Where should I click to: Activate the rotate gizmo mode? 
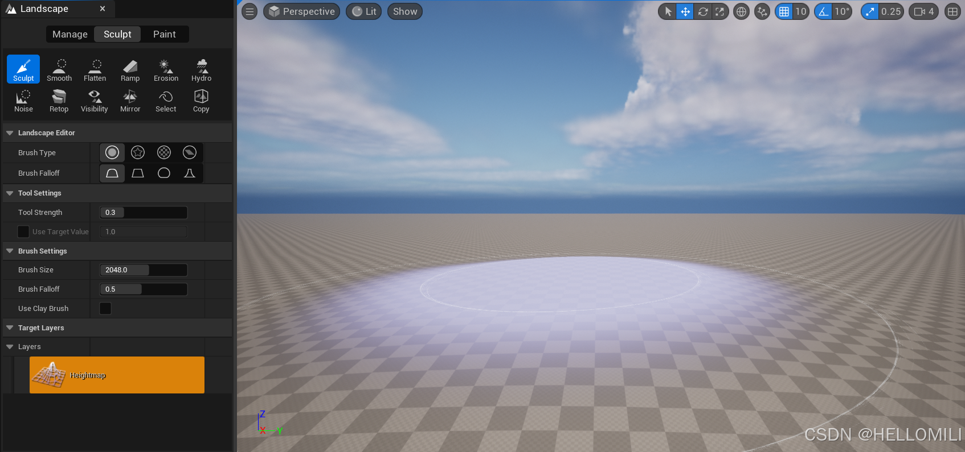pos(703,11)
